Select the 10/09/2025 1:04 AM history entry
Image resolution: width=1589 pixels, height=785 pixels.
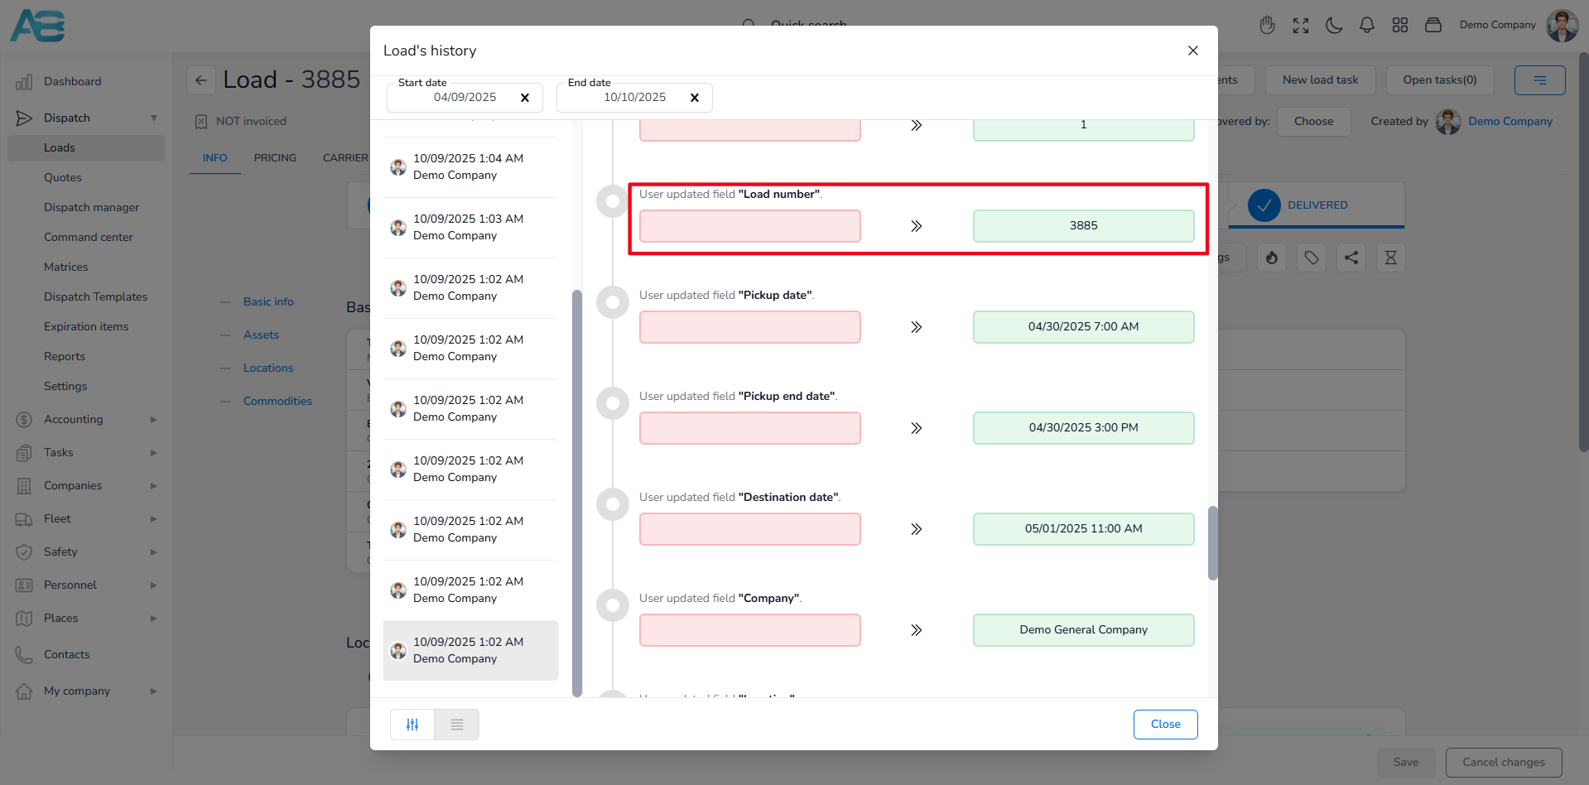[x=469, y=166]
